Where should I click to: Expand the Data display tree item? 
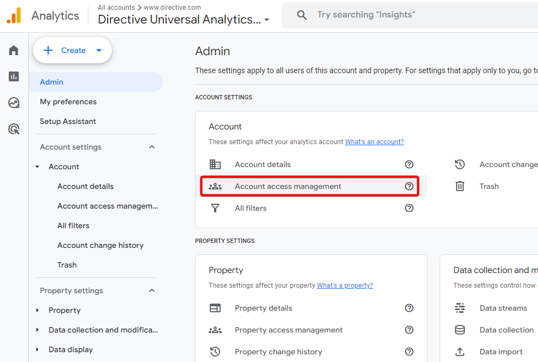point(37,349)
